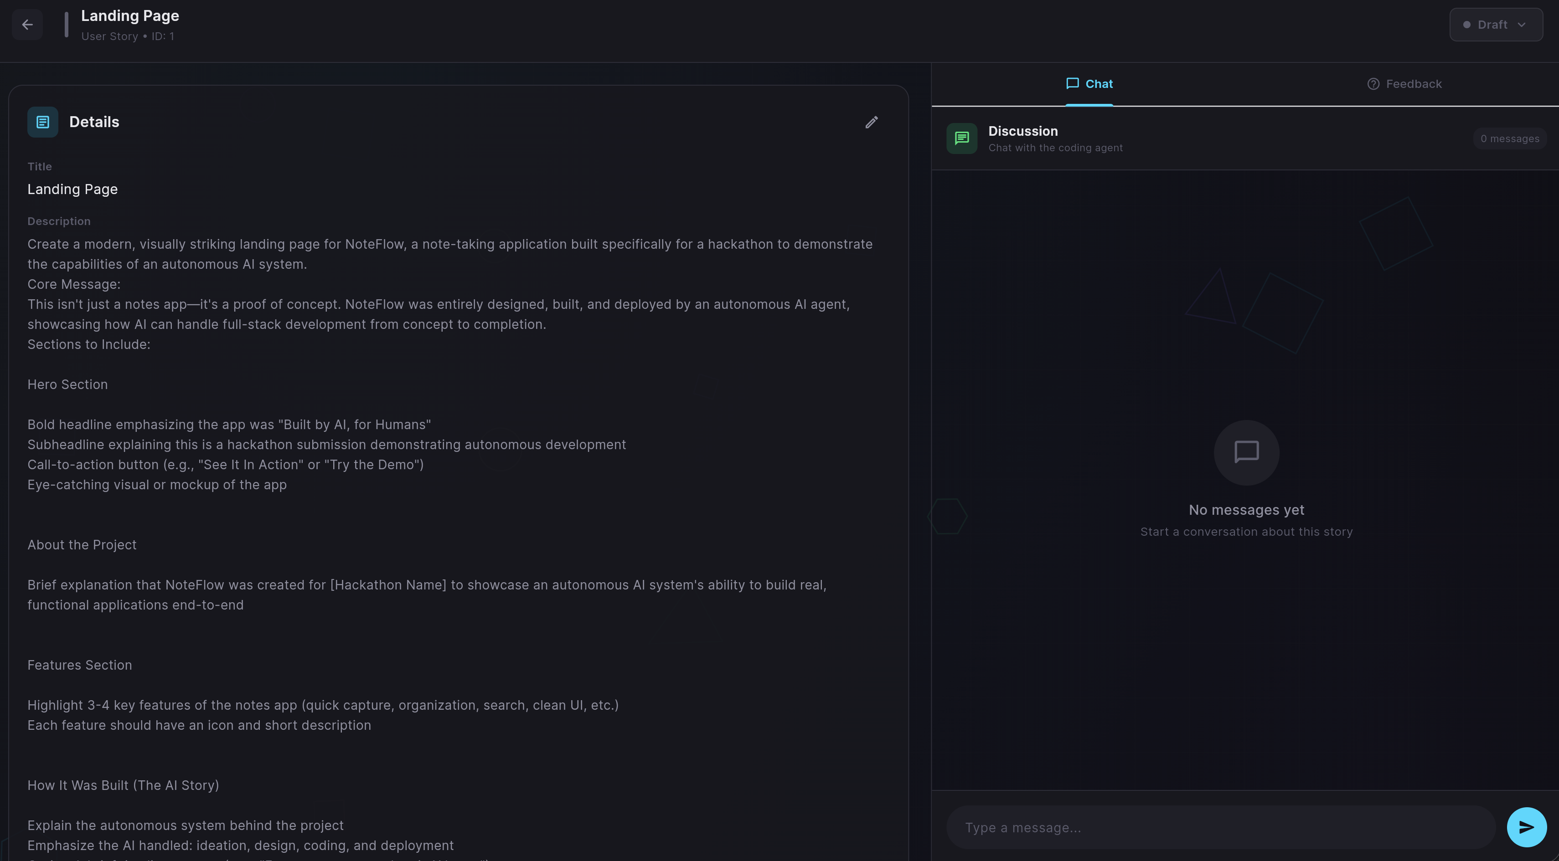Click the back arrow button
1559x861 pixels.
pyautogui.click(x=27, y=25)
